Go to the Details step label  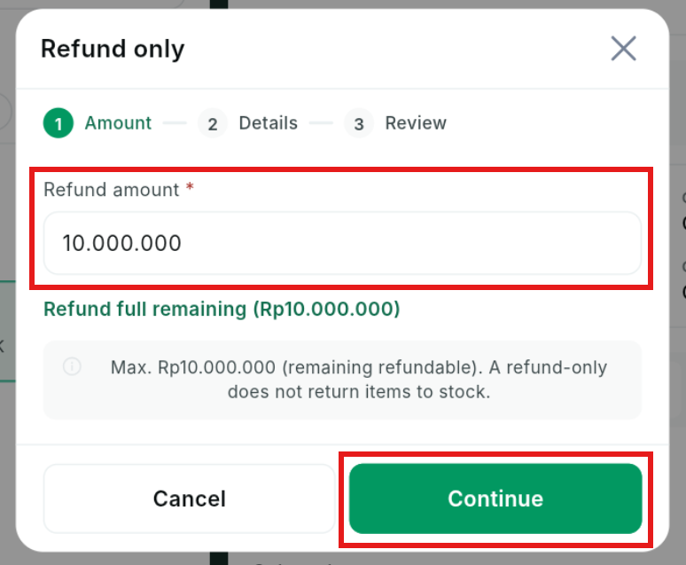[269, 123]
